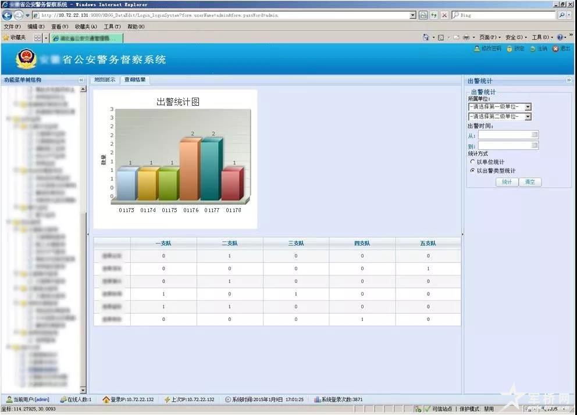The image size is (577, 415).
Task: Open the 收藏夹 favorites star button
Action: click(15, 38)
